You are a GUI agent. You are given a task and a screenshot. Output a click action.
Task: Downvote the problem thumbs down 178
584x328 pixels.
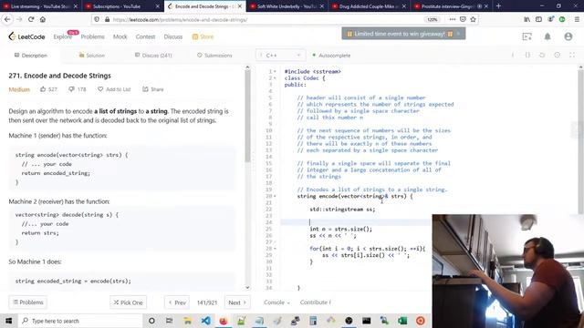(x=77, y=89)
